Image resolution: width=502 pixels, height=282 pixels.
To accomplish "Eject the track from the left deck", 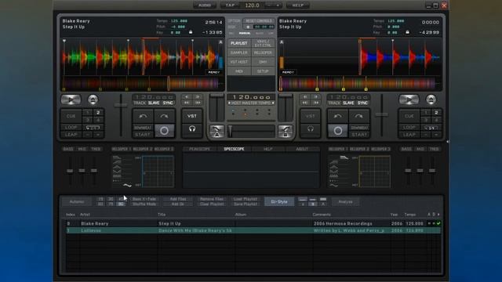I will (93, 99).
